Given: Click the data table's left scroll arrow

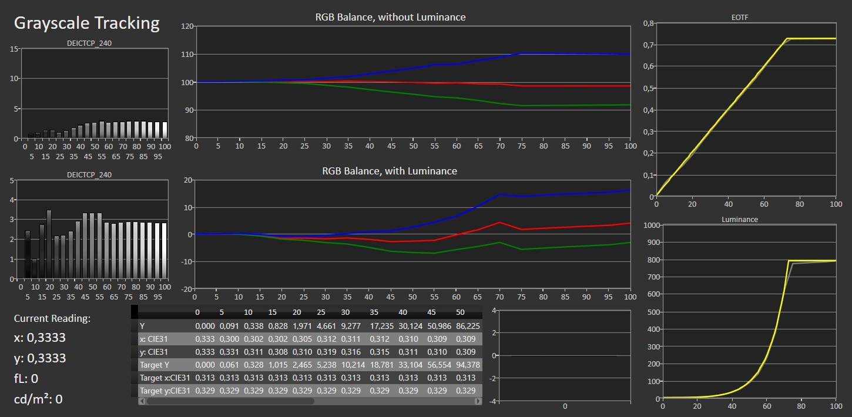Looking at the screenshot, I should coord(141,401).
